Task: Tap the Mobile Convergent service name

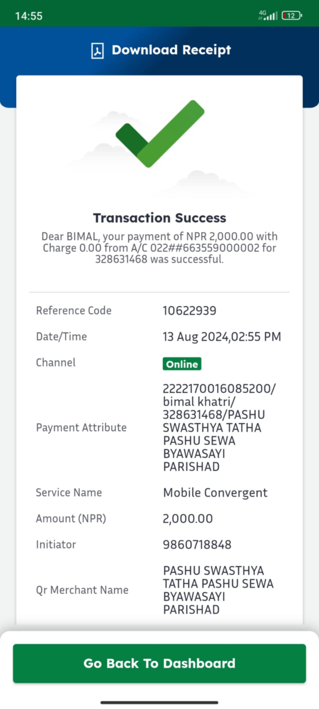Action: (x=215, y=493)
